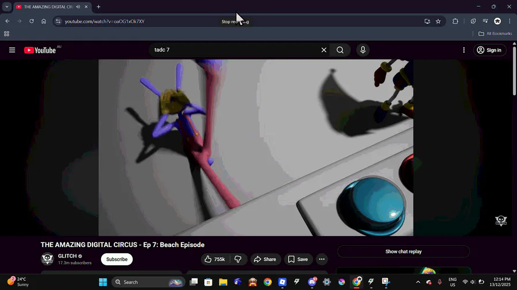This screenshot has width=517, height=290.
Task: Open Chrome's three-dot menu
Action: 510,21
